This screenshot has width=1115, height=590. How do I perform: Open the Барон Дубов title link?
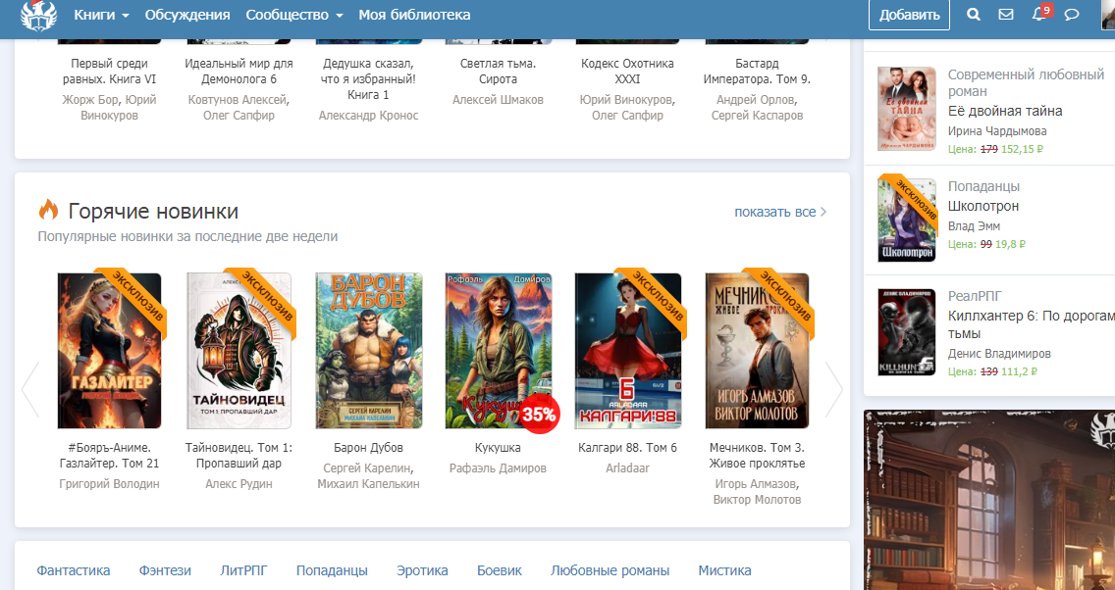click(368, 448)
